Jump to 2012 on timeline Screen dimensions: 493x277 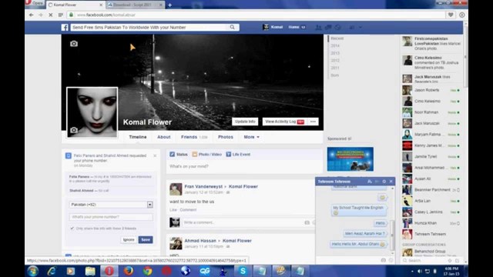click(335, 61)
